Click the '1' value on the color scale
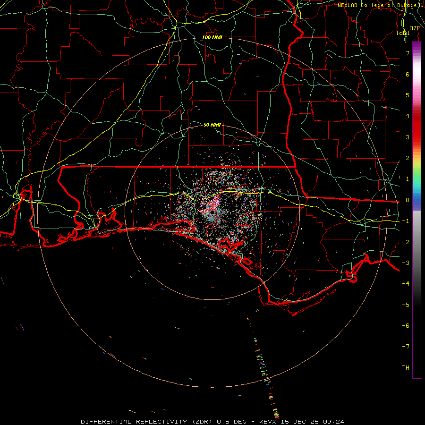 [408, 179]
